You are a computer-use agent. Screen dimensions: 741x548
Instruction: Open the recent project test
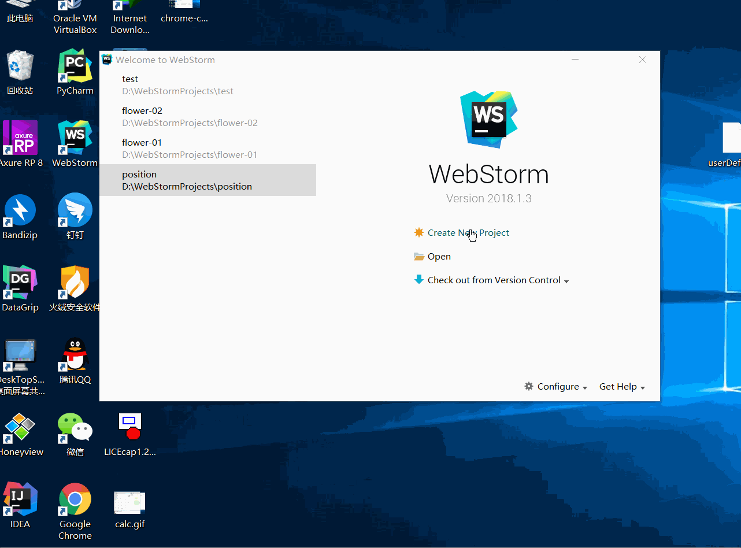[208, 85]
